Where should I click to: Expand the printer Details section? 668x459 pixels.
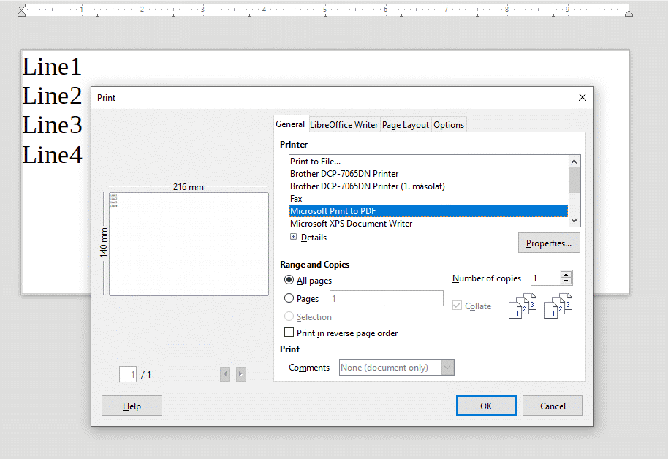[x=293, y=237]
